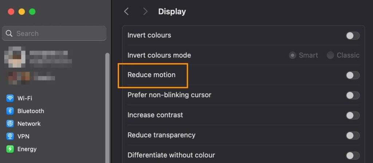
Task: Click the Bluetooth icon in sidebar
Action: pyautogui.click(x=10, y=111)
